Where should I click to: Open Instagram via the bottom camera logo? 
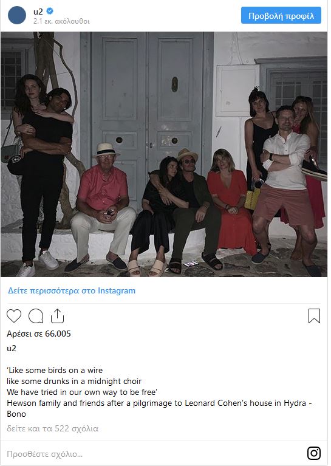coord(314,453)
